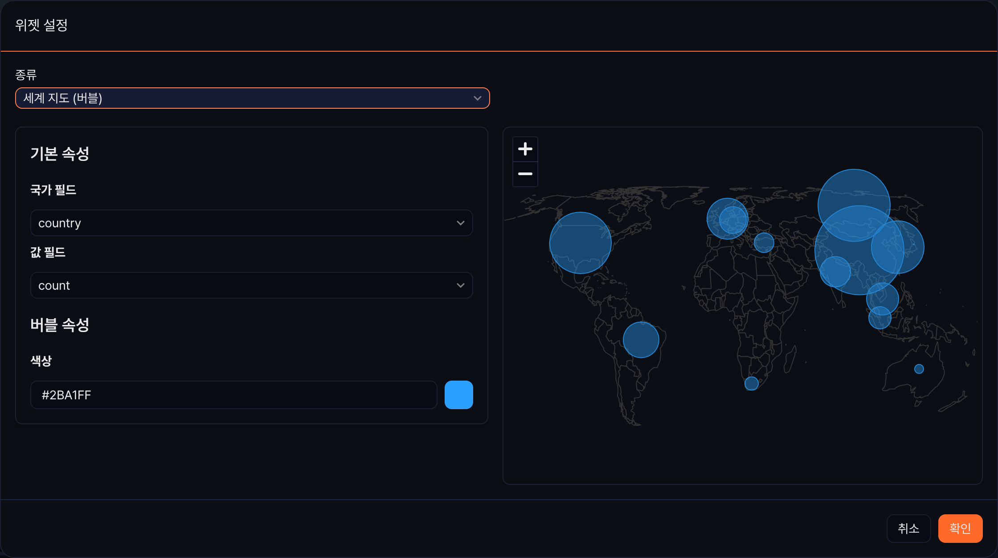Click the 위젯 설정 dialog title
Screen dimensions: 998x558
point(41,25)
